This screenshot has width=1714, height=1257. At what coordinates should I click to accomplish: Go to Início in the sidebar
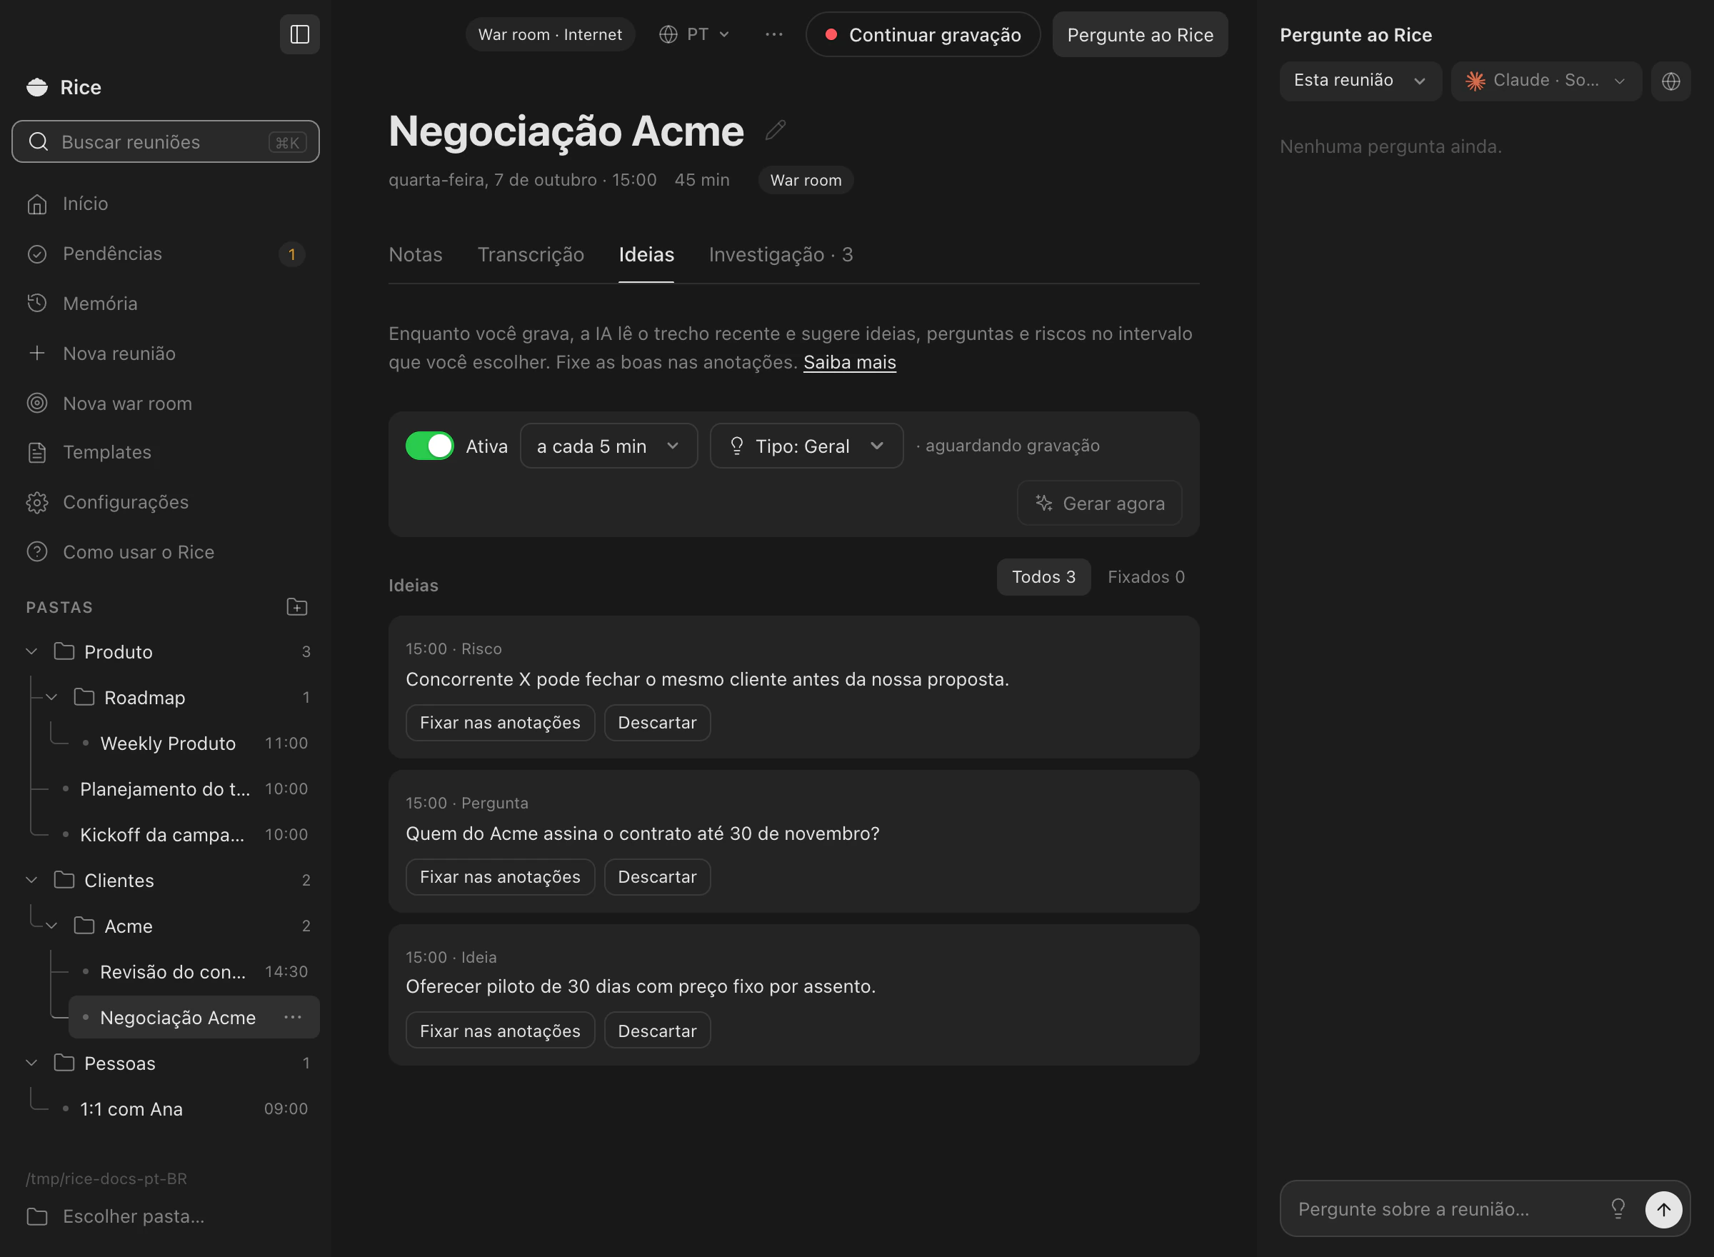pyautogui.click(x=165, y=204)
